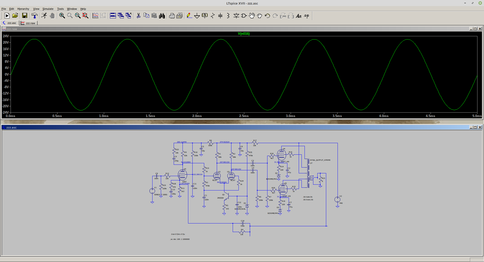
Task: Open print setup with first printer icon
Action: (172, 16)
